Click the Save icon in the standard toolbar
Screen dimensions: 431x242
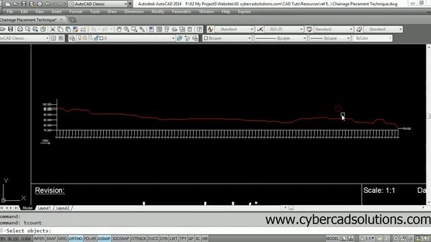click(11, 29)
